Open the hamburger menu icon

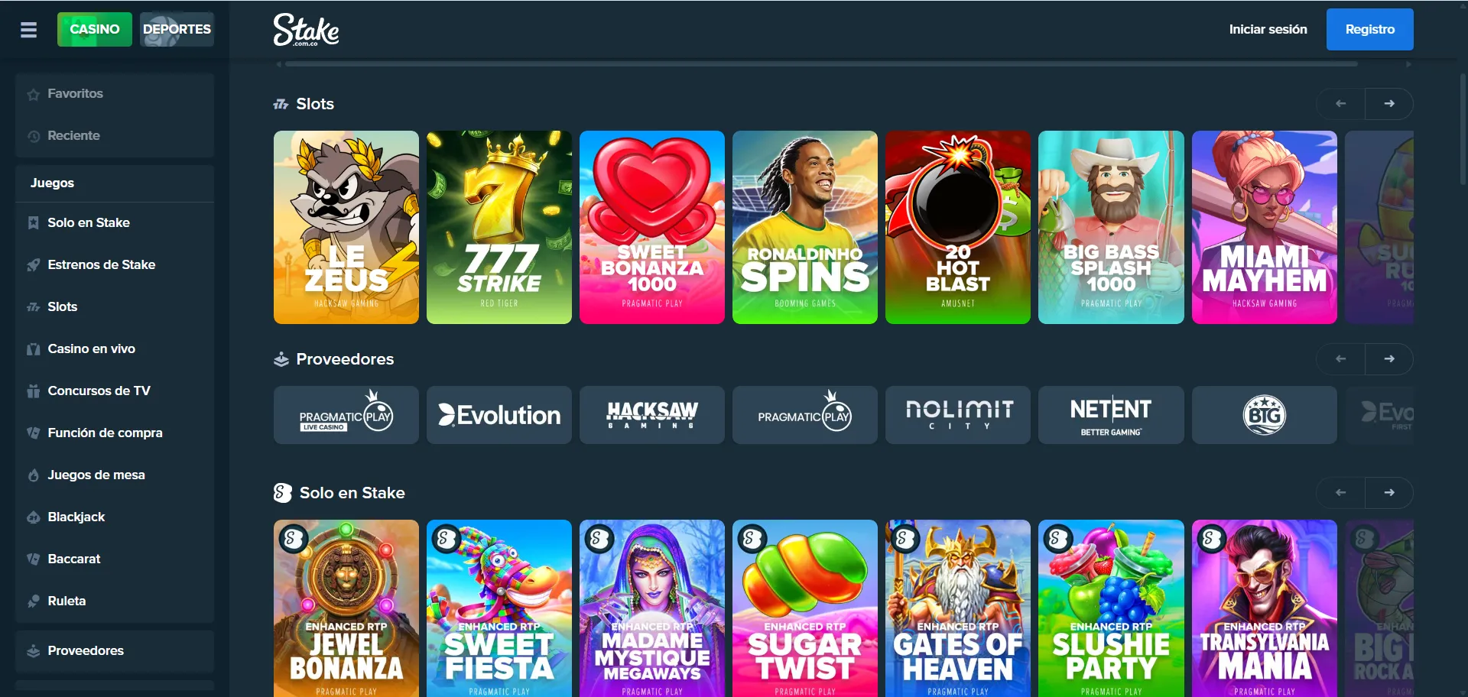point(28,30)
